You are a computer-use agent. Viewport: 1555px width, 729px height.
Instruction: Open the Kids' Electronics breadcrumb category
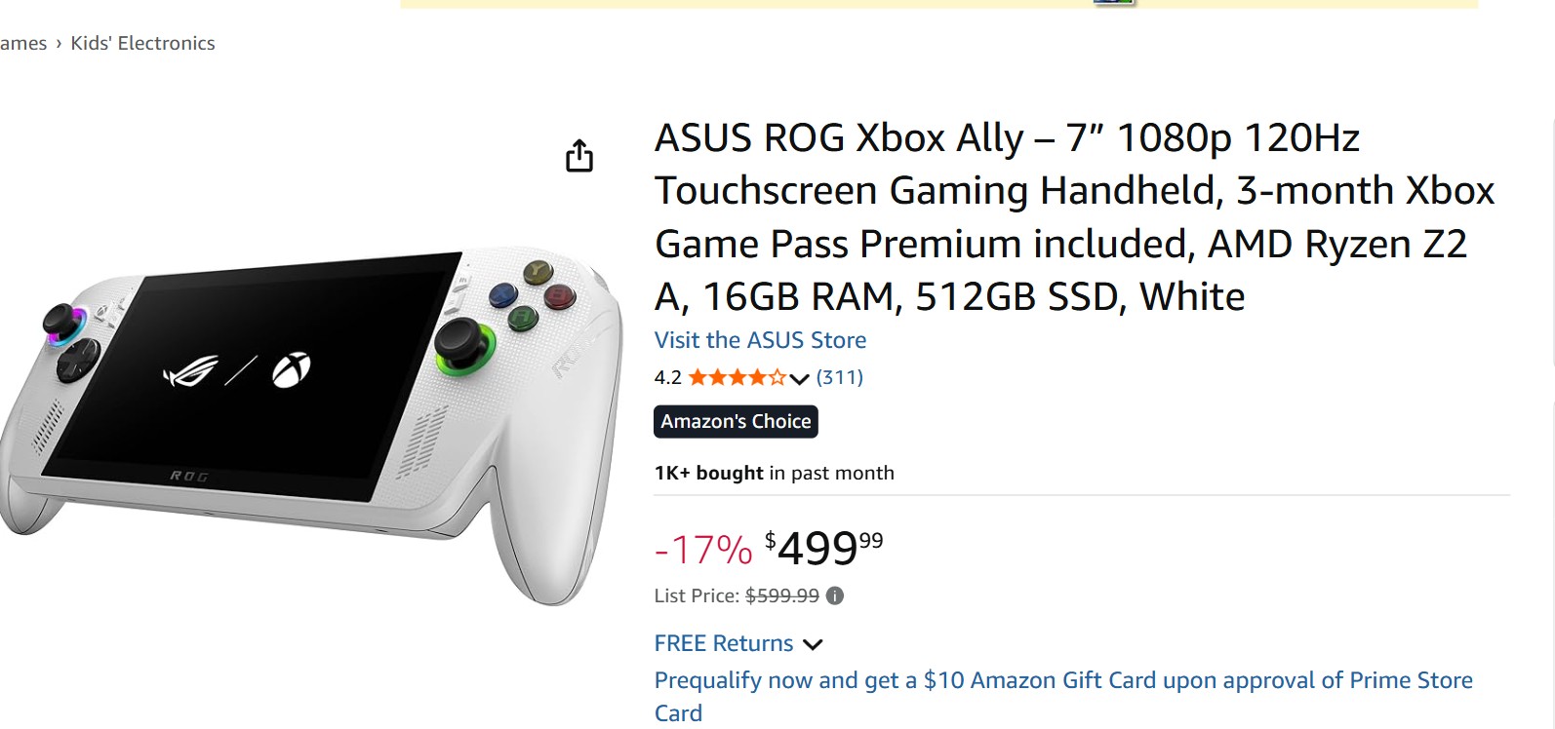pyautogui.click(x=142, y=43)
